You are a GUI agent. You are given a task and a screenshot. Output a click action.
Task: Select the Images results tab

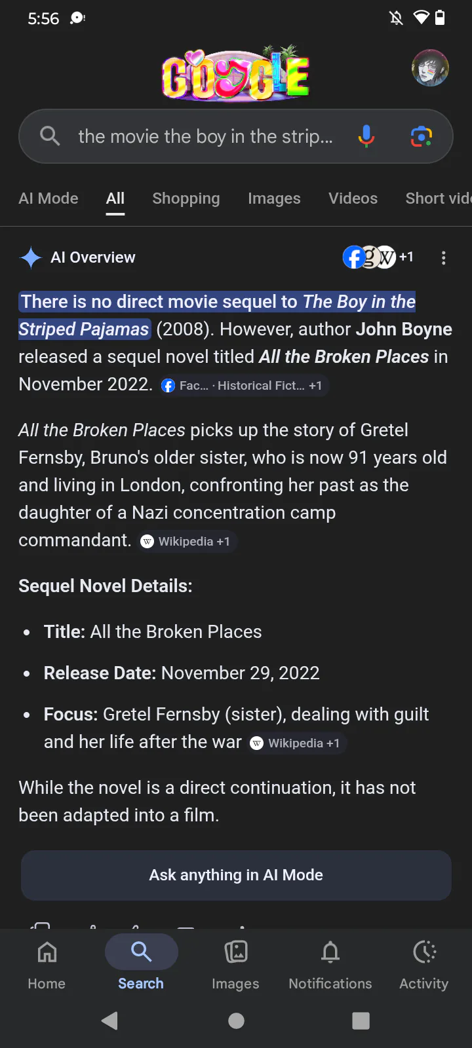click(x=274, y=198)
